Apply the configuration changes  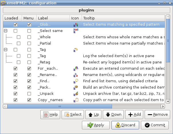(x=96, y=125)
